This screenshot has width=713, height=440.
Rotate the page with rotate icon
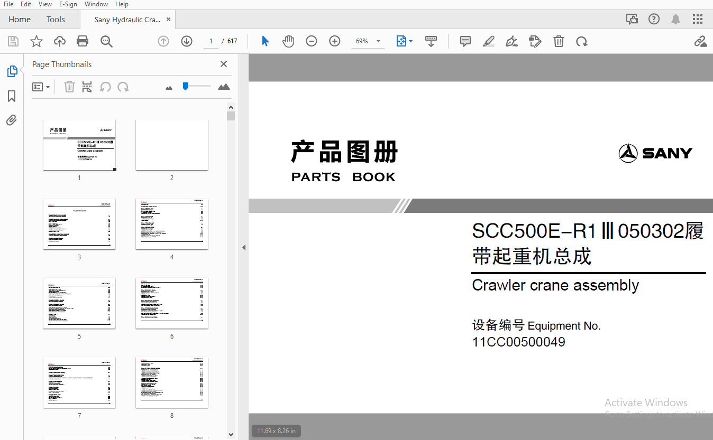point(582,41)
